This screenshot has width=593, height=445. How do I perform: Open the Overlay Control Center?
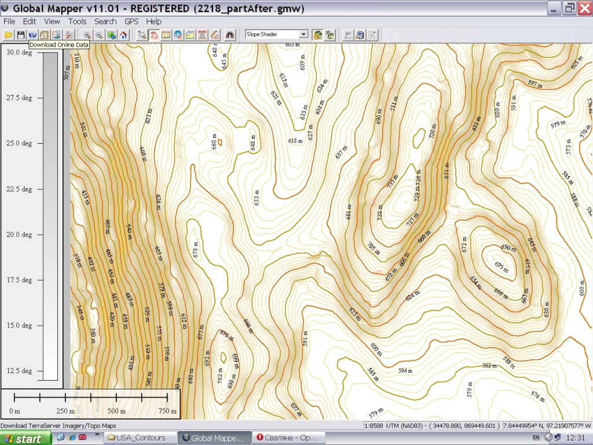[45, 35]
